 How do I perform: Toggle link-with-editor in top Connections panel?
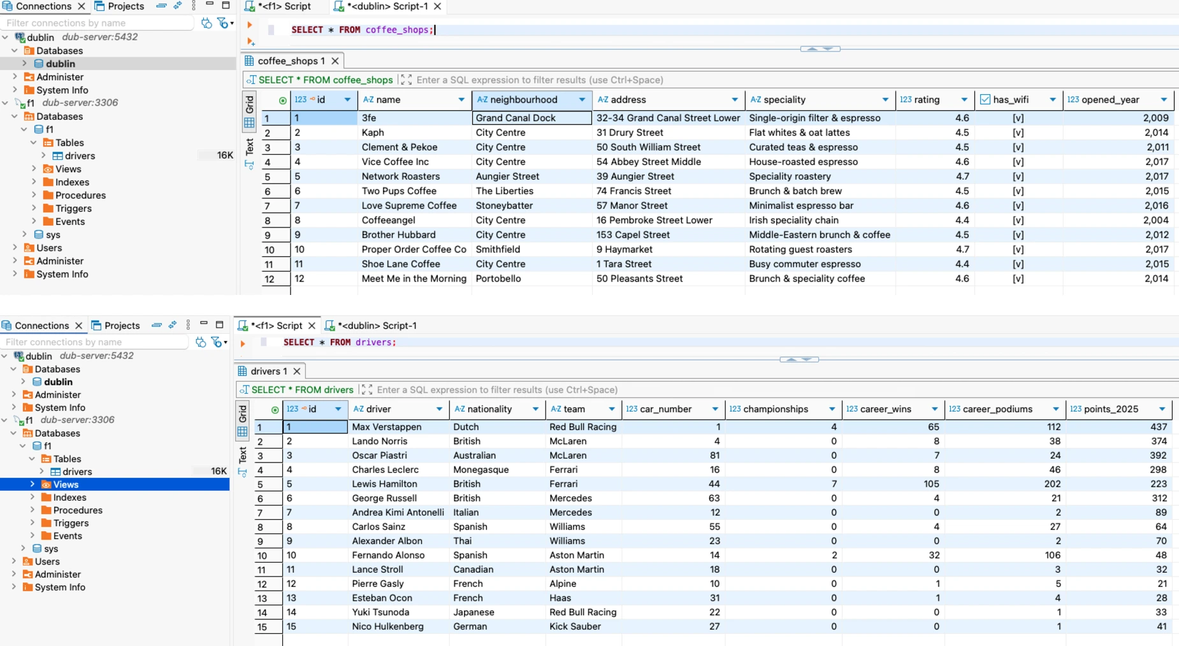pos(178,6)
